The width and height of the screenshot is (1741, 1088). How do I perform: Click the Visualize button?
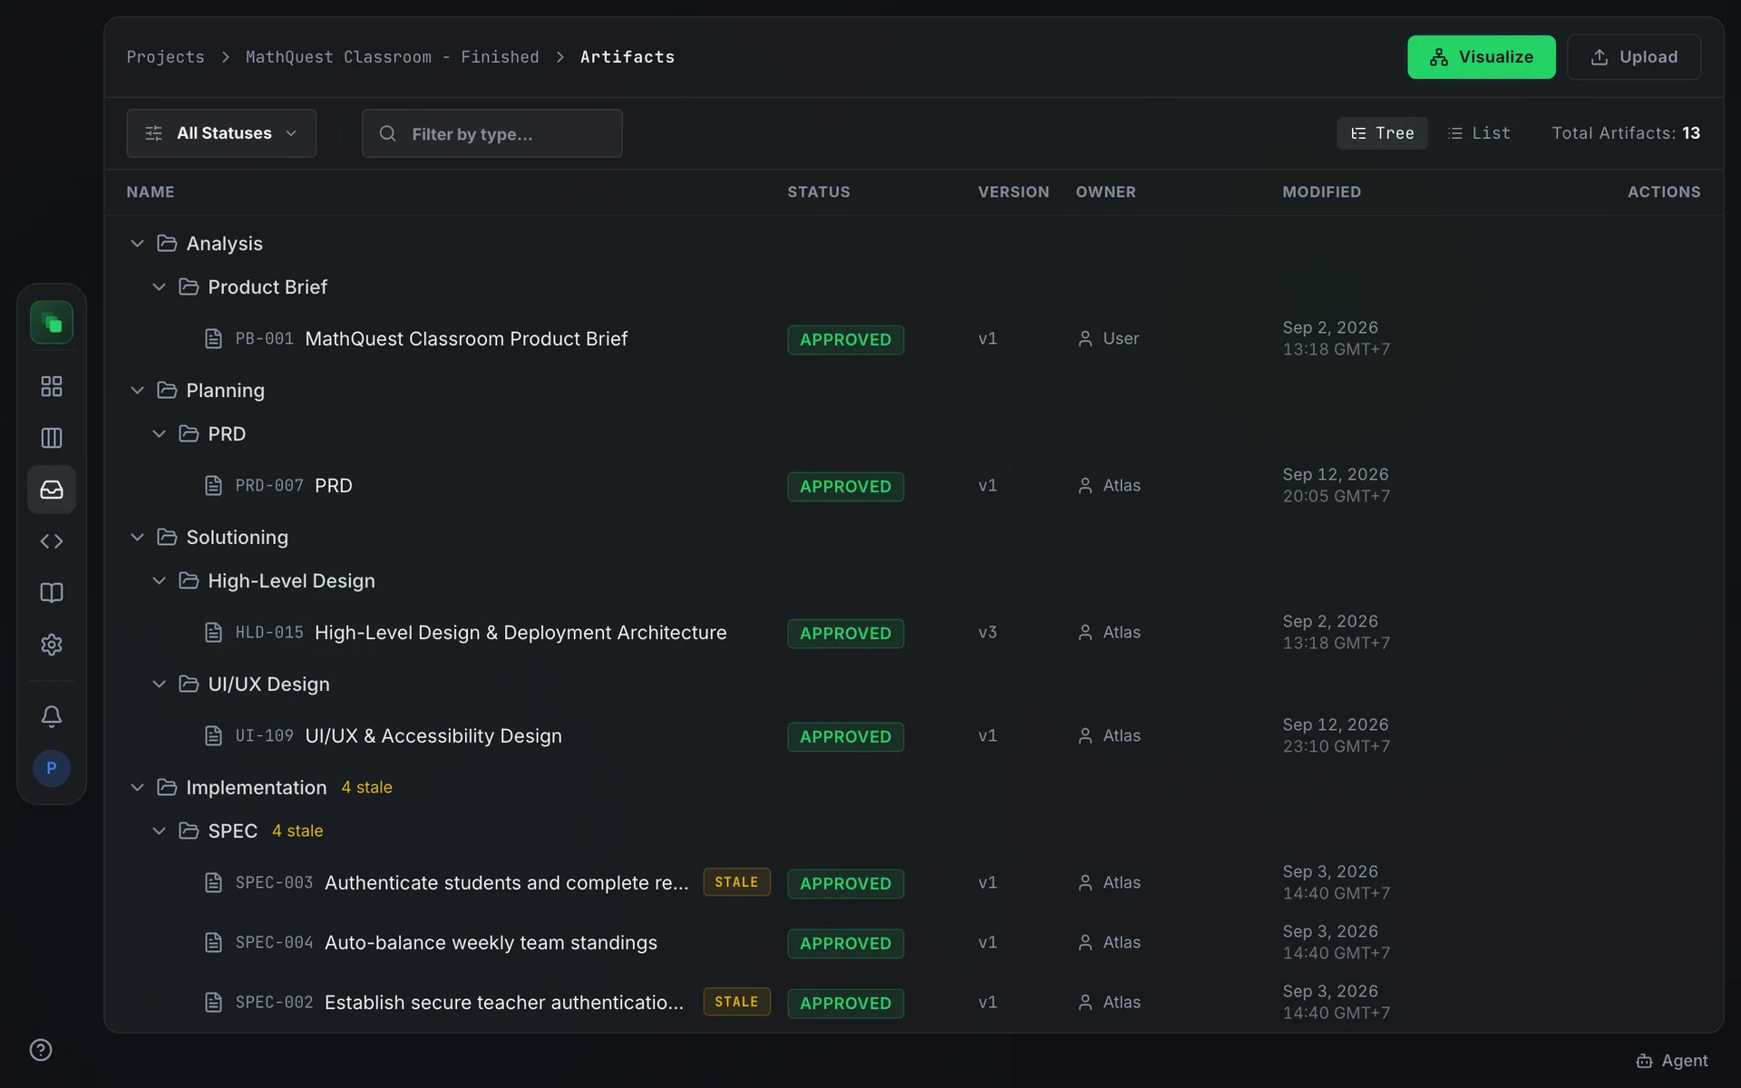click(x=1481, y=57)
